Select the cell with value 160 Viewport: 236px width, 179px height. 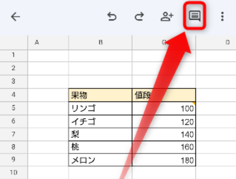[164, 147]
